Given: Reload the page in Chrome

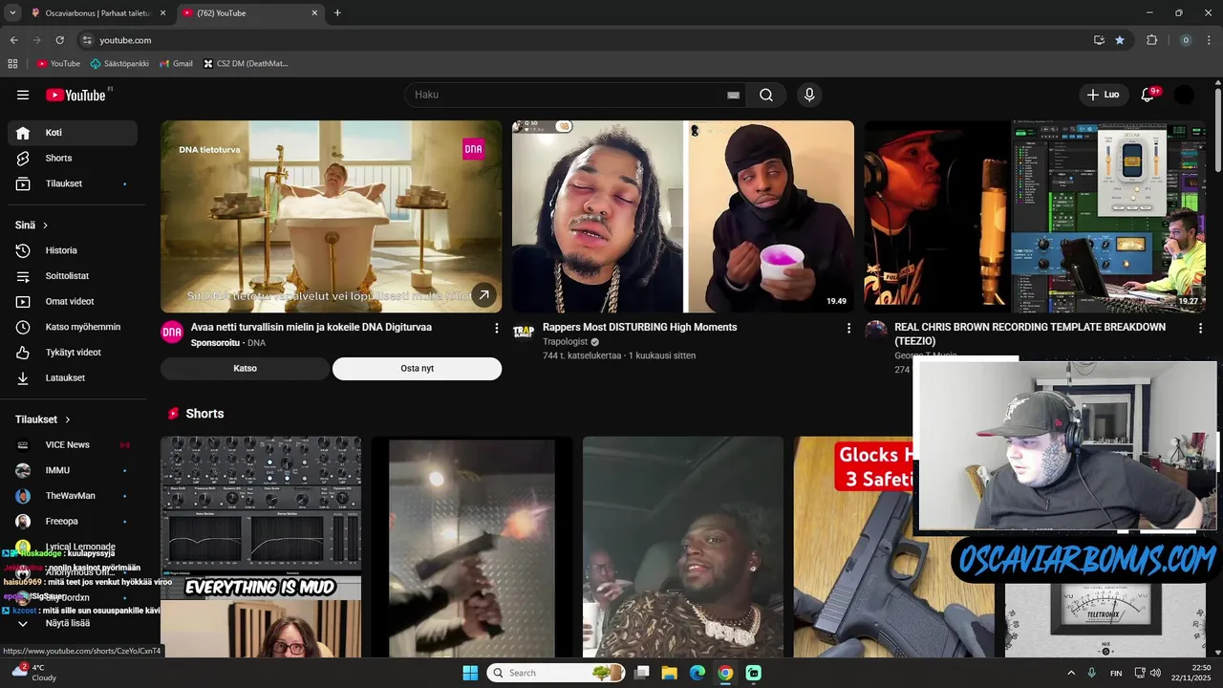Looking at the screenshot, I should pyautogui.click(x=59, y=40).
